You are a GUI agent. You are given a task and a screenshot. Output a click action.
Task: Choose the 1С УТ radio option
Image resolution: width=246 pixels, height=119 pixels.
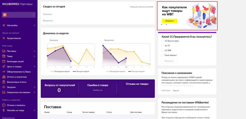coord(162,46)
